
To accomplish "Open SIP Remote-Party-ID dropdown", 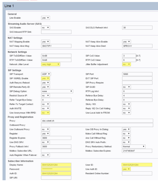I will pos(45,87).
